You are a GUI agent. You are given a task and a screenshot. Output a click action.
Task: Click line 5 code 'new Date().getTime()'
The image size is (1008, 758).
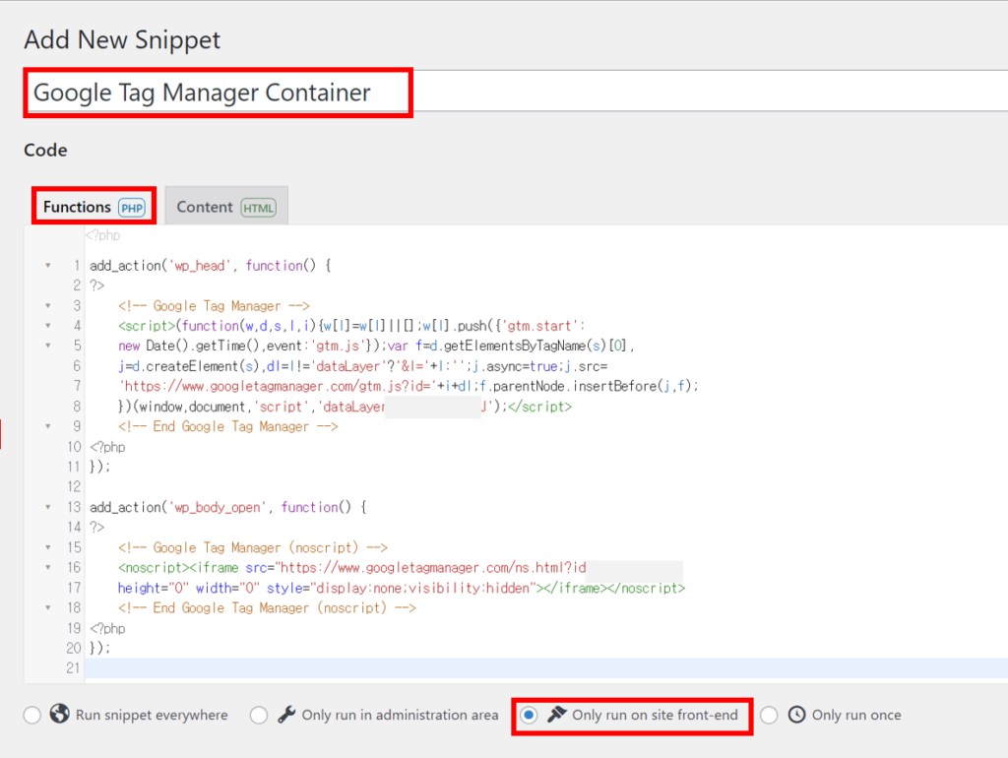[x=188, y=346]
